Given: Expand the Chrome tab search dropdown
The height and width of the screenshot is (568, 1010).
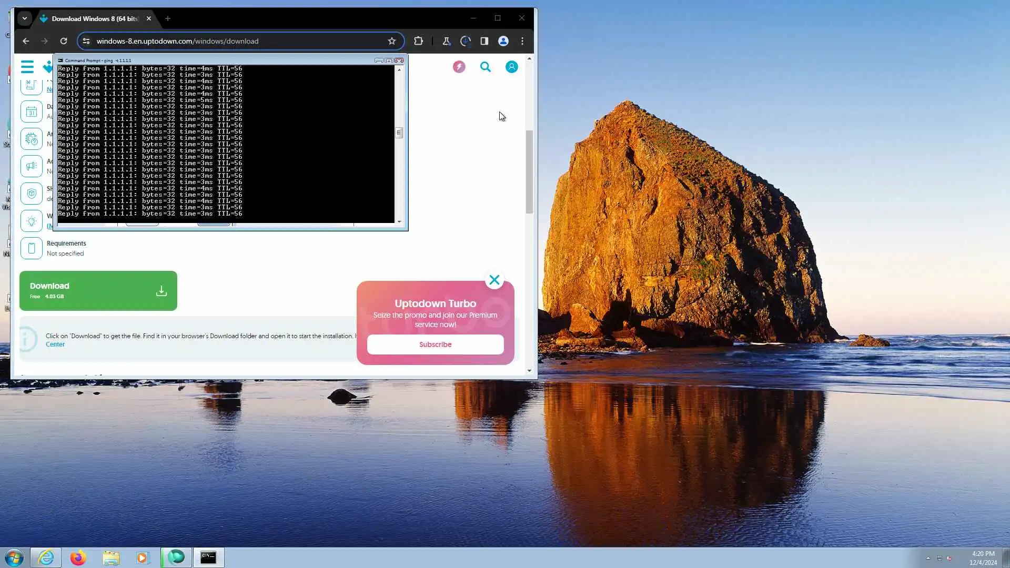Looking at the screenshot, I should (24, 18).
